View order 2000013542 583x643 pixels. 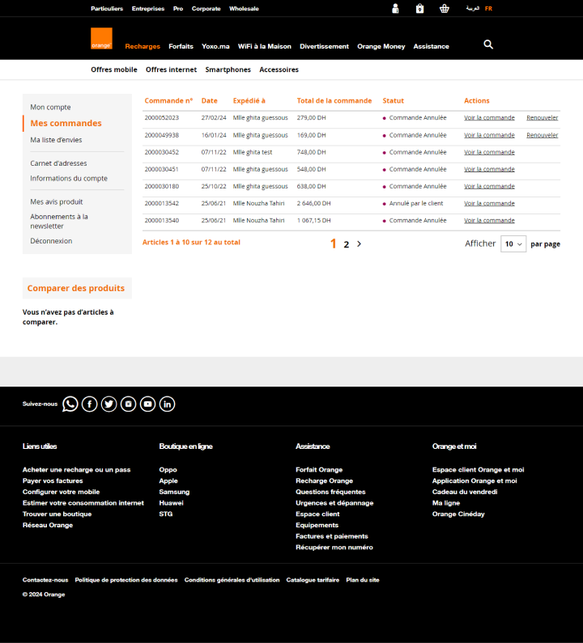pos(489,203)
